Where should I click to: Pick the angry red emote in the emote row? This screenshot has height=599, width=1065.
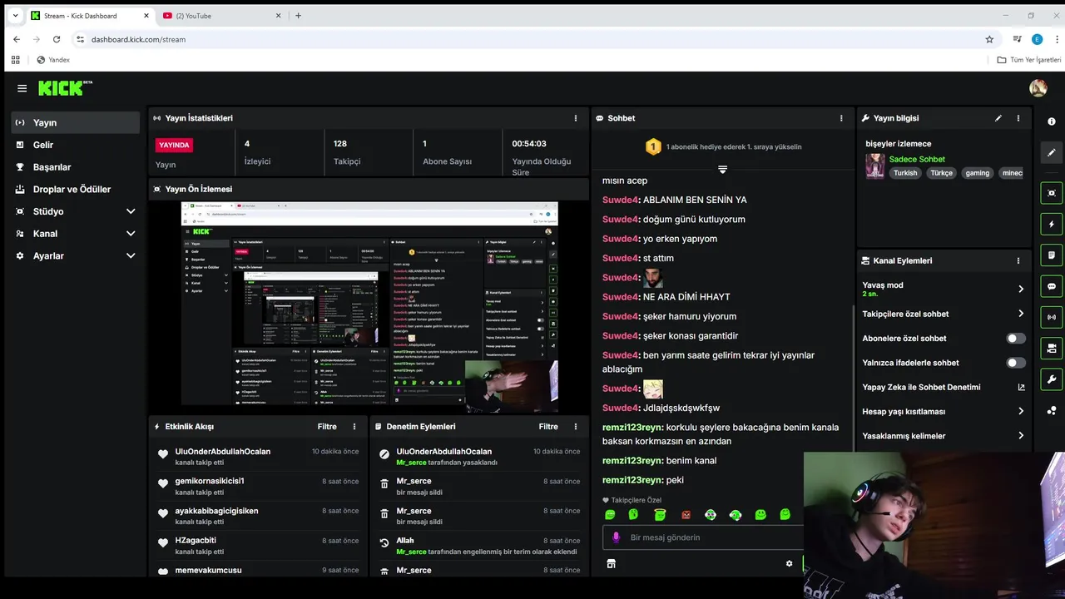click(x=686, y=515)
